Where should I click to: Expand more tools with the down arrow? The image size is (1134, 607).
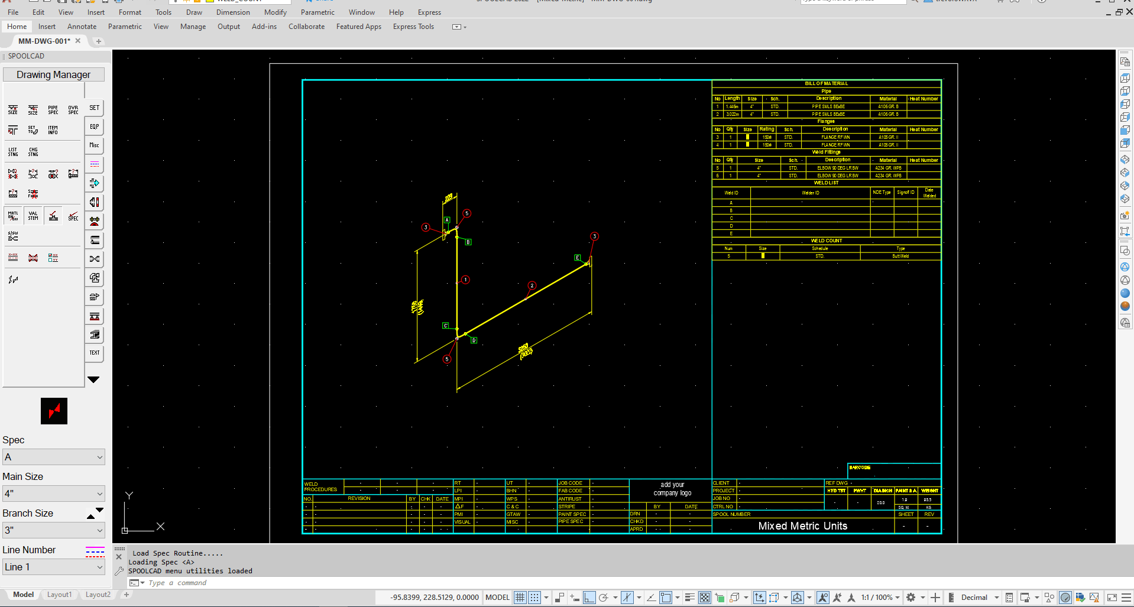click(94, 379)
